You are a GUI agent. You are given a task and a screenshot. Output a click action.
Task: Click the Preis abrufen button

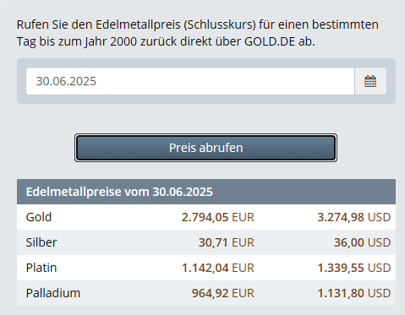point(205,148)
